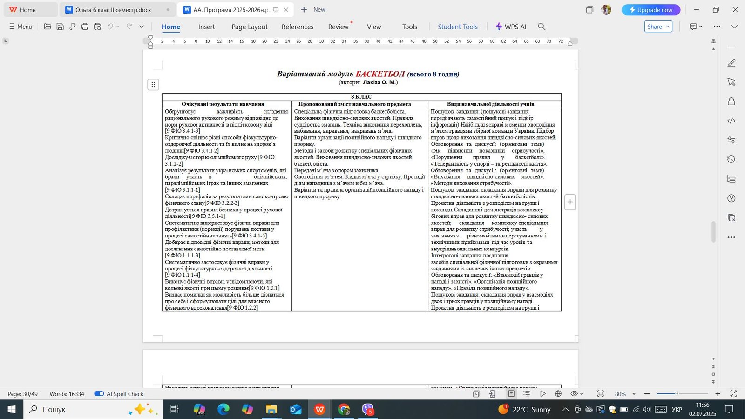Viewport: 745px width, 419px height.
Task: Click the Windows Start button
Action: pyautogui.click(x=12, y=410)
